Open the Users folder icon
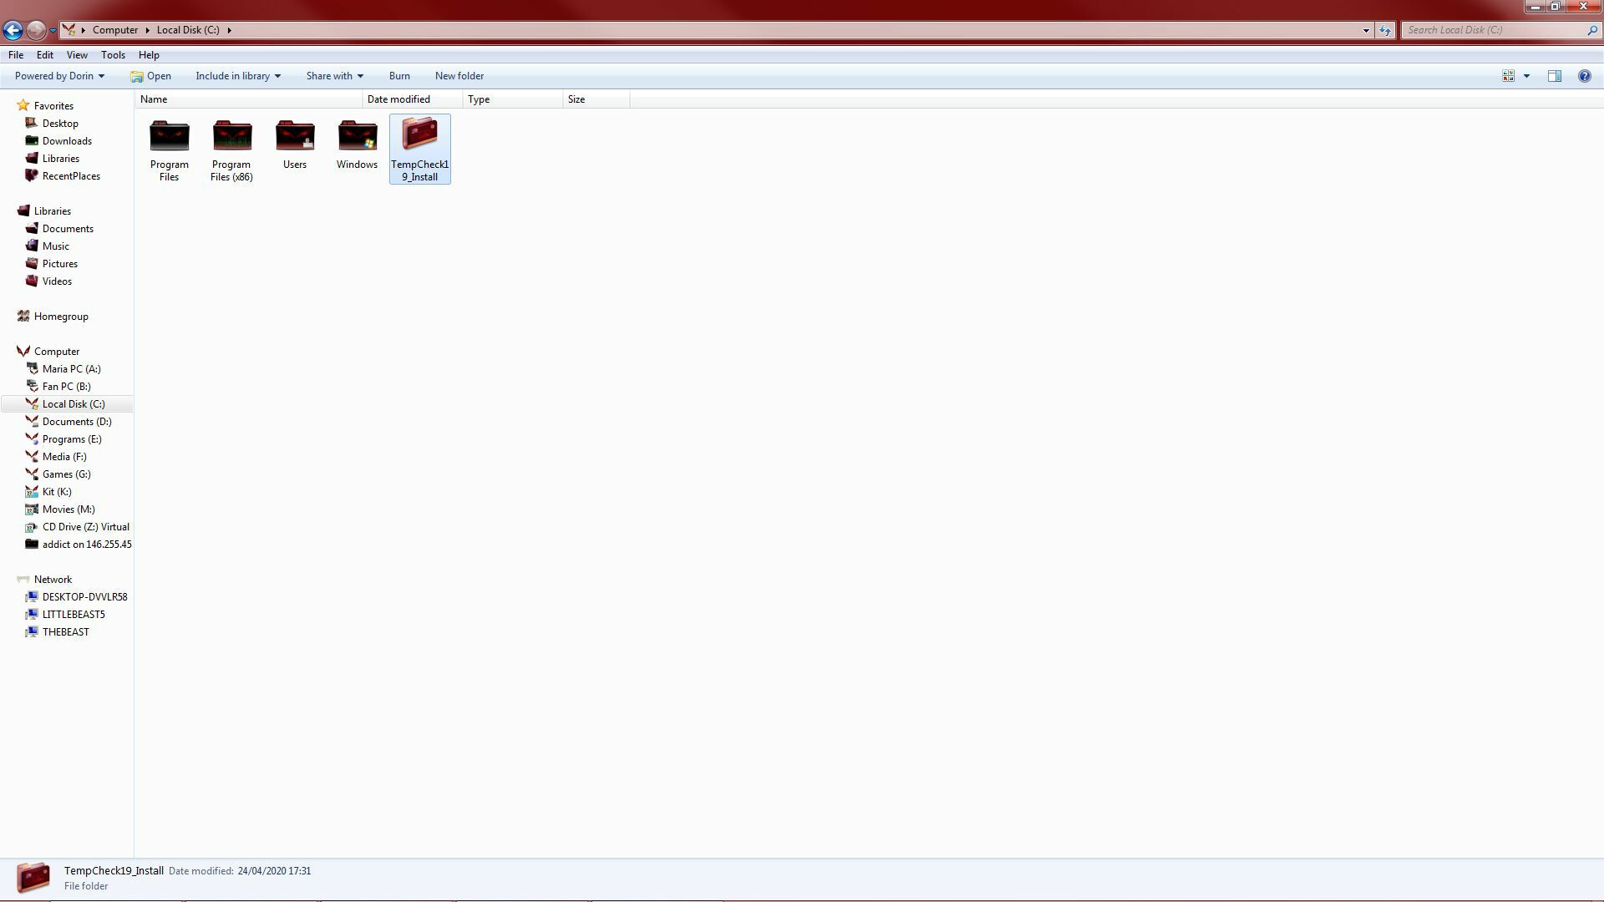Viewport: 1604px width, 902px height. [x=294, y=136]
